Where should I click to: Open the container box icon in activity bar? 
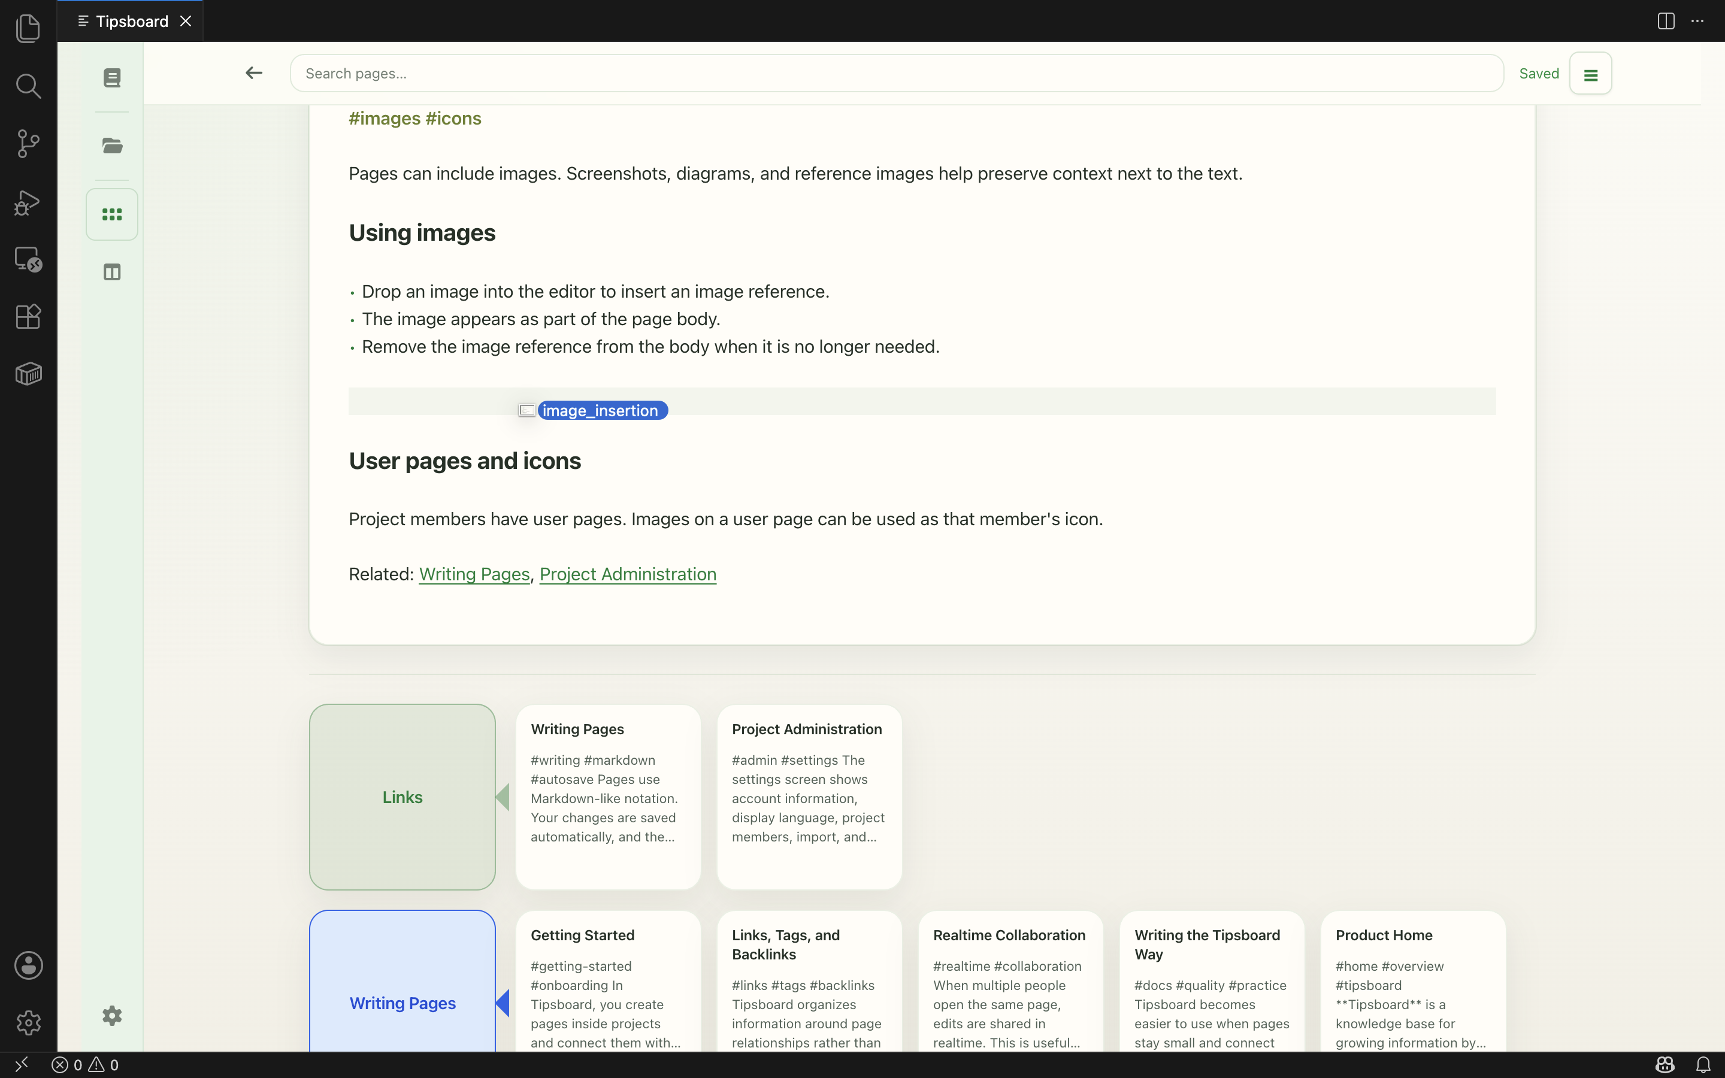[x=29, y=374]
